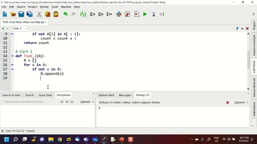The width and height of the screenshot is (257, 144).
Task: Open the Tools menu
Action: coord(55,7)
